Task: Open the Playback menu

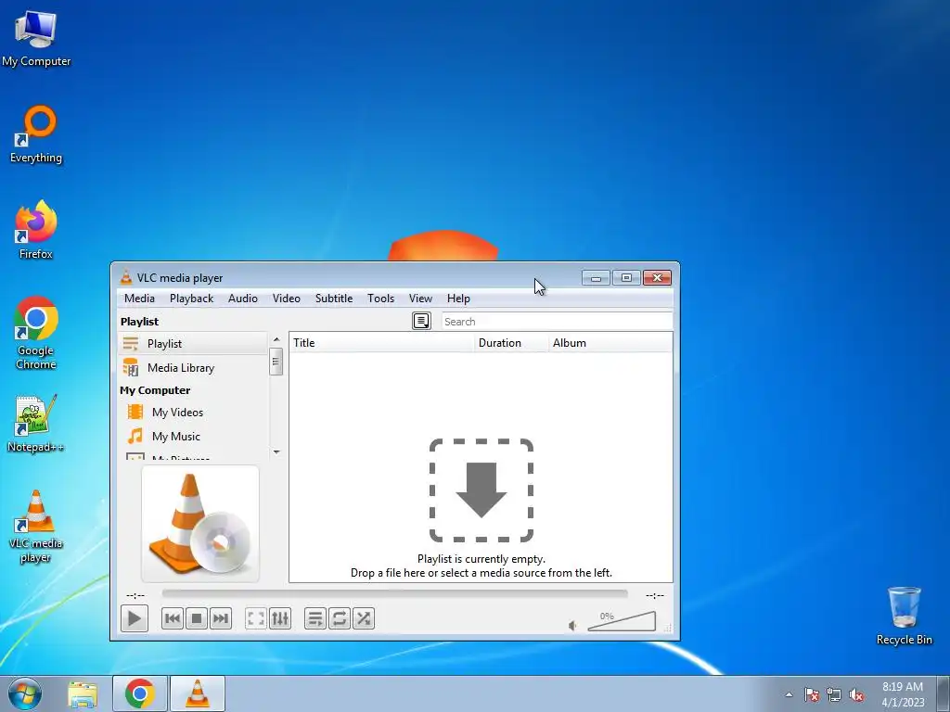Action: point(191,299)
